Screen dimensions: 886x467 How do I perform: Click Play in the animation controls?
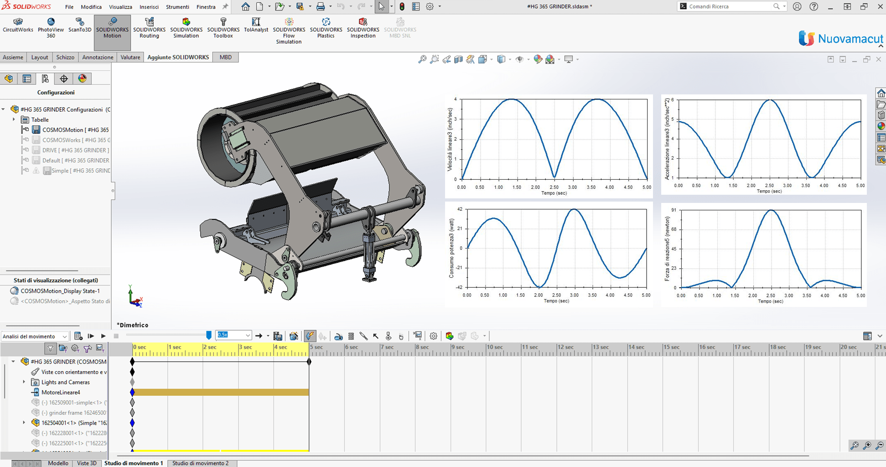tap(103, 336)
